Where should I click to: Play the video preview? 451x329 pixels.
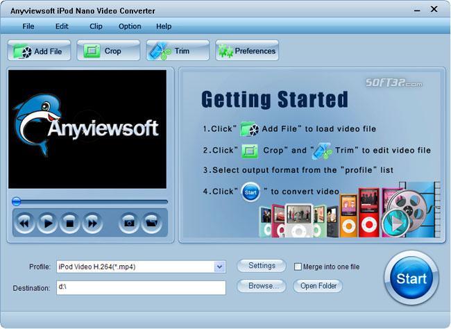coord(47,223)
